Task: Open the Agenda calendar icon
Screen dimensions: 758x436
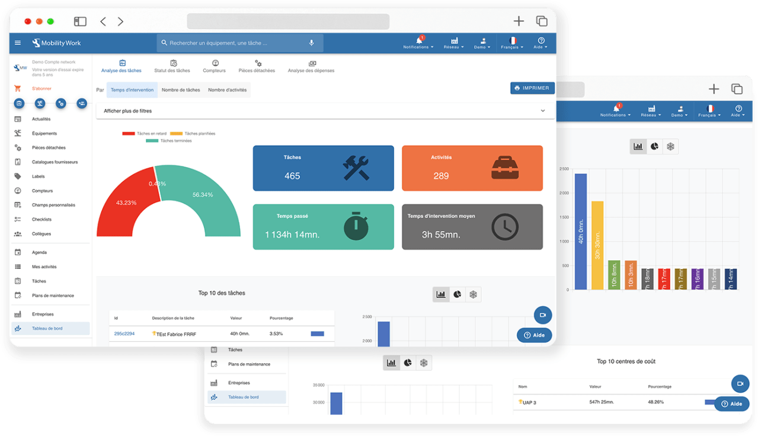Action: click(19, 251)
